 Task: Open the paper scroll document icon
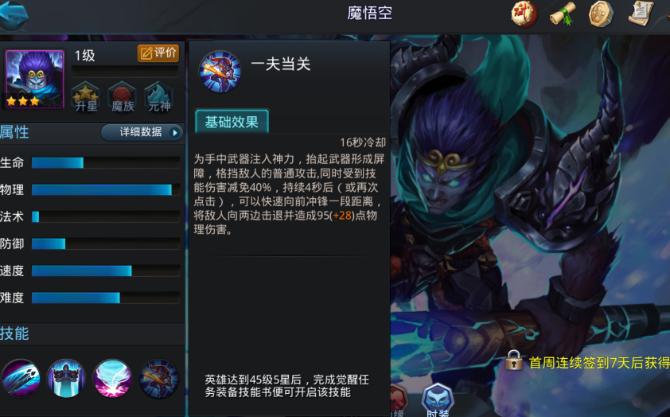641,14
